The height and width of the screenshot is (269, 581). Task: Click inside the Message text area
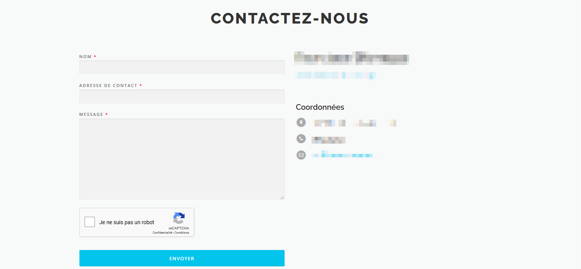click(x=182, y=159)
